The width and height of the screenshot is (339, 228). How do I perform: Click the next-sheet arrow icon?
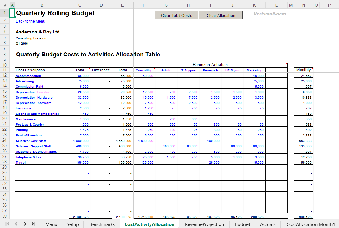coord(25,224)
